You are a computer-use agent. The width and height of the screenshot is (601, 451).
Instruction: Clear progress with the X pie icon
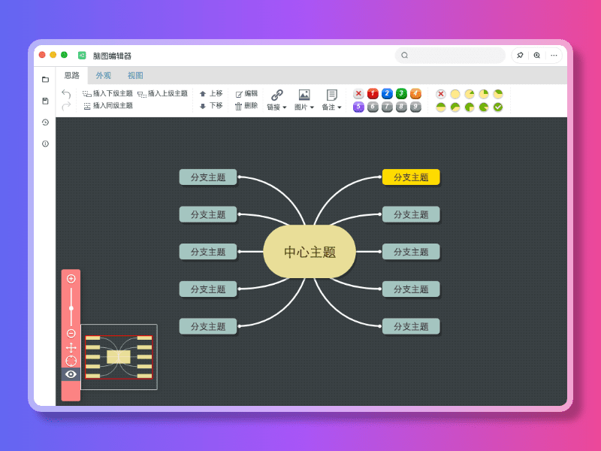tap(440, 93)
